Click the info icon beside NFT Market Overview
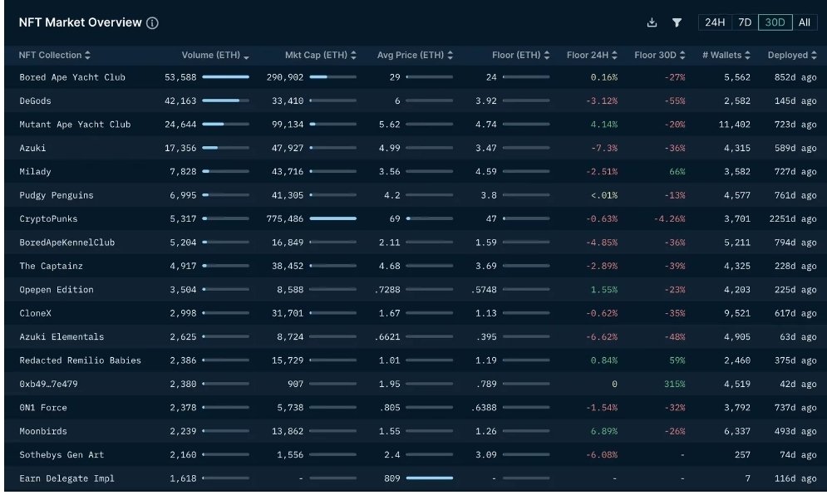Screen dimensions: 827x495 (152, 22)
